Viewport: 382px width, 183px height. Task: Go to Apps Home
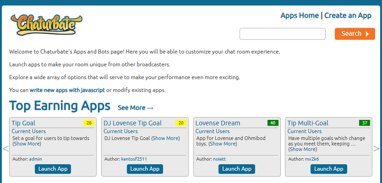tap(300, 16)
